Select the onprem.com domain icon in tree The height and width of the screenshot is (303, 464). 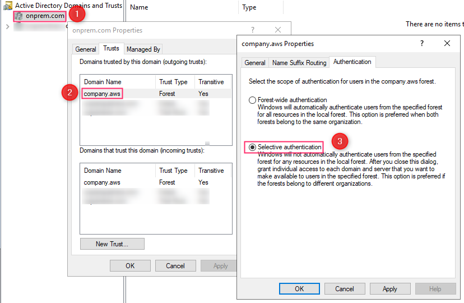[18, 16]
